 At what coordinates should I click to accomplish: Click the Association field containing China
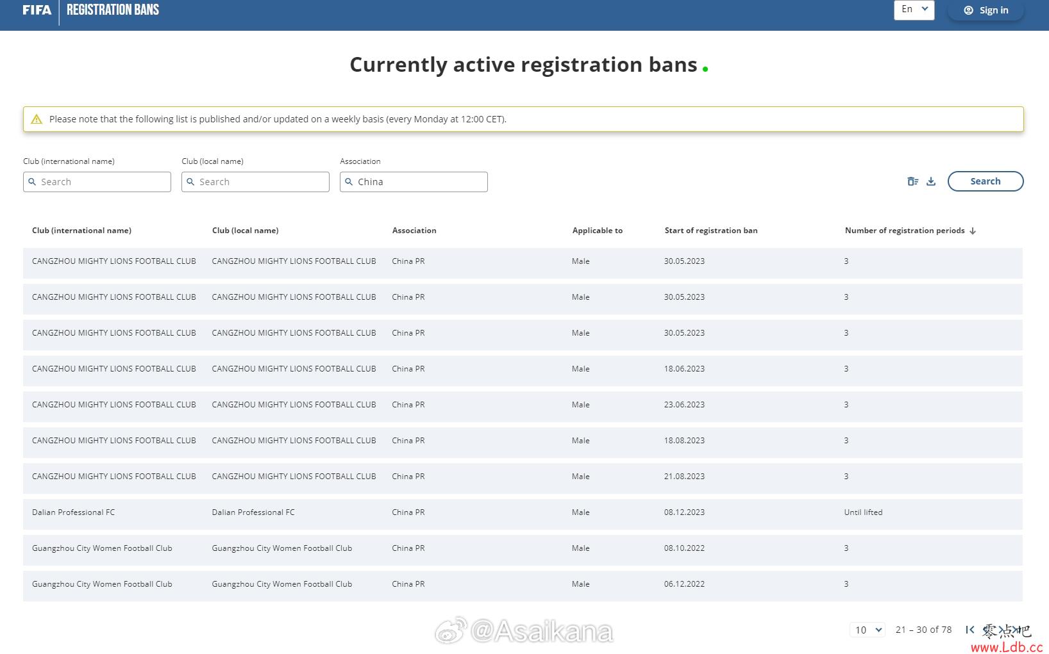point(414,182)
